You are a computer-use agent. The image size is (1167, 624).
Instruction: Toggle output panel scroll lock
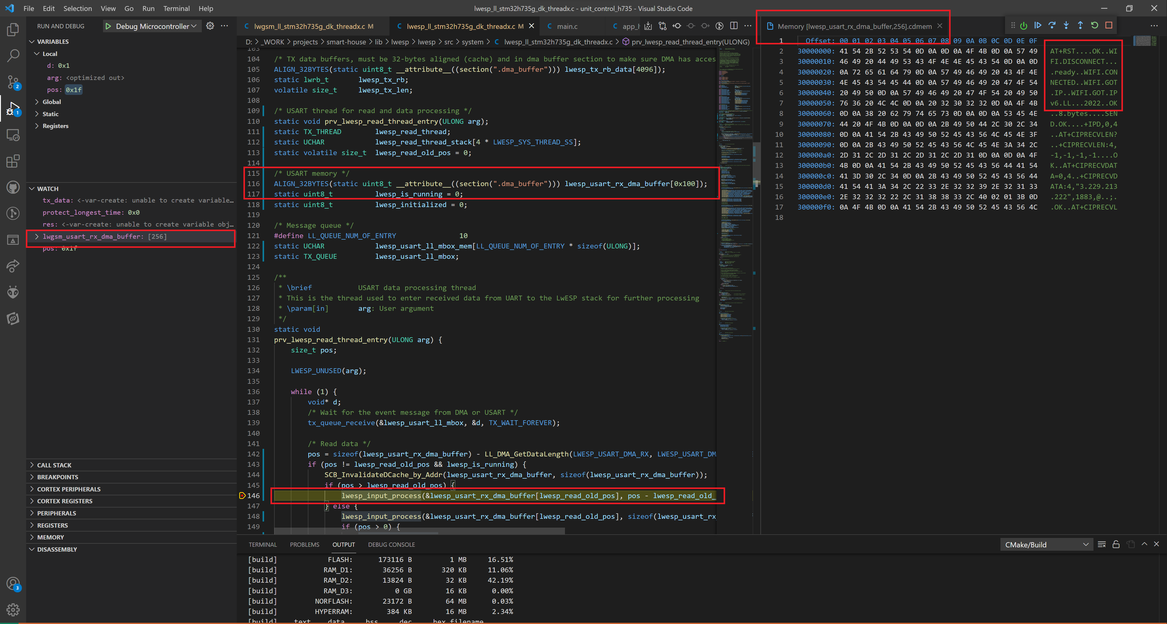click(1116, 544)
